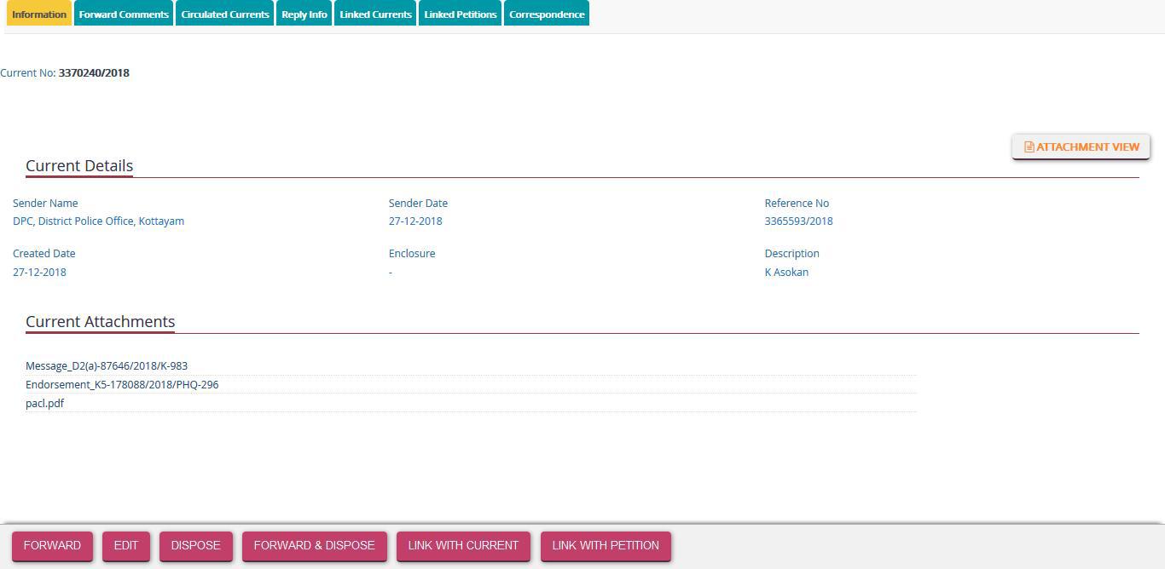Click the Current Details heading

[x=79, y=165]
